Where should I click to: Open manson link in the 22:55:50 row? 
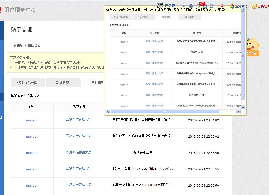click(32, 185)
